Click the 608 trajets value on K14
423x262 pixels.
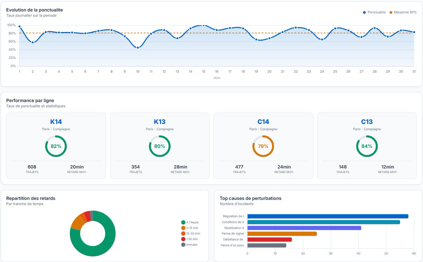[32, 167]
